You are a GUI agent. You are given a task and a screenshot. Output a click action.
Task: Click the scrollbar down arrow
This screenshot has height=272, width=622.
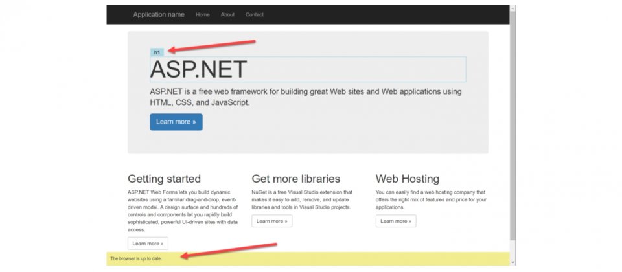click(x=513, y=262)
